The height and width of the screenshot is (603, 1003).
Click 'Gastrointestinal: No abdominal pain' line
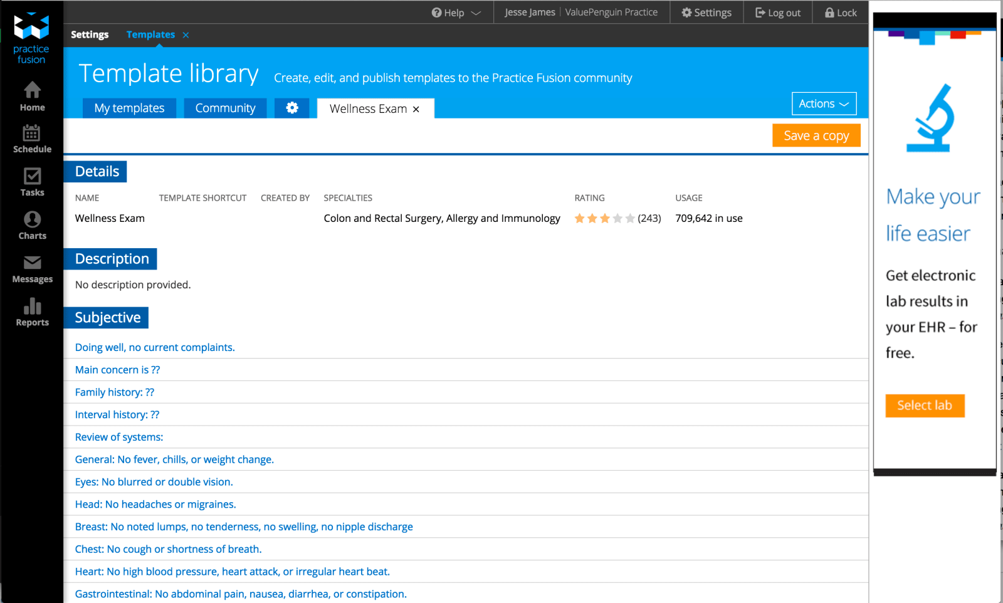[241, 594]
